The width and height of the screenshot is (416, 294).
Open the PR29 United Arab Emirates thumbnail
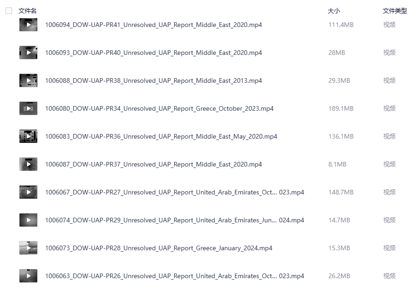[x=28, y=220]
